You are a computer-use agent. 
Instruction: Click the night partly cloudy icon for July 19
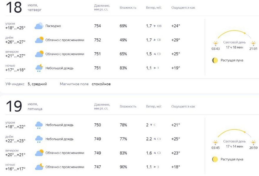(39, 167)
